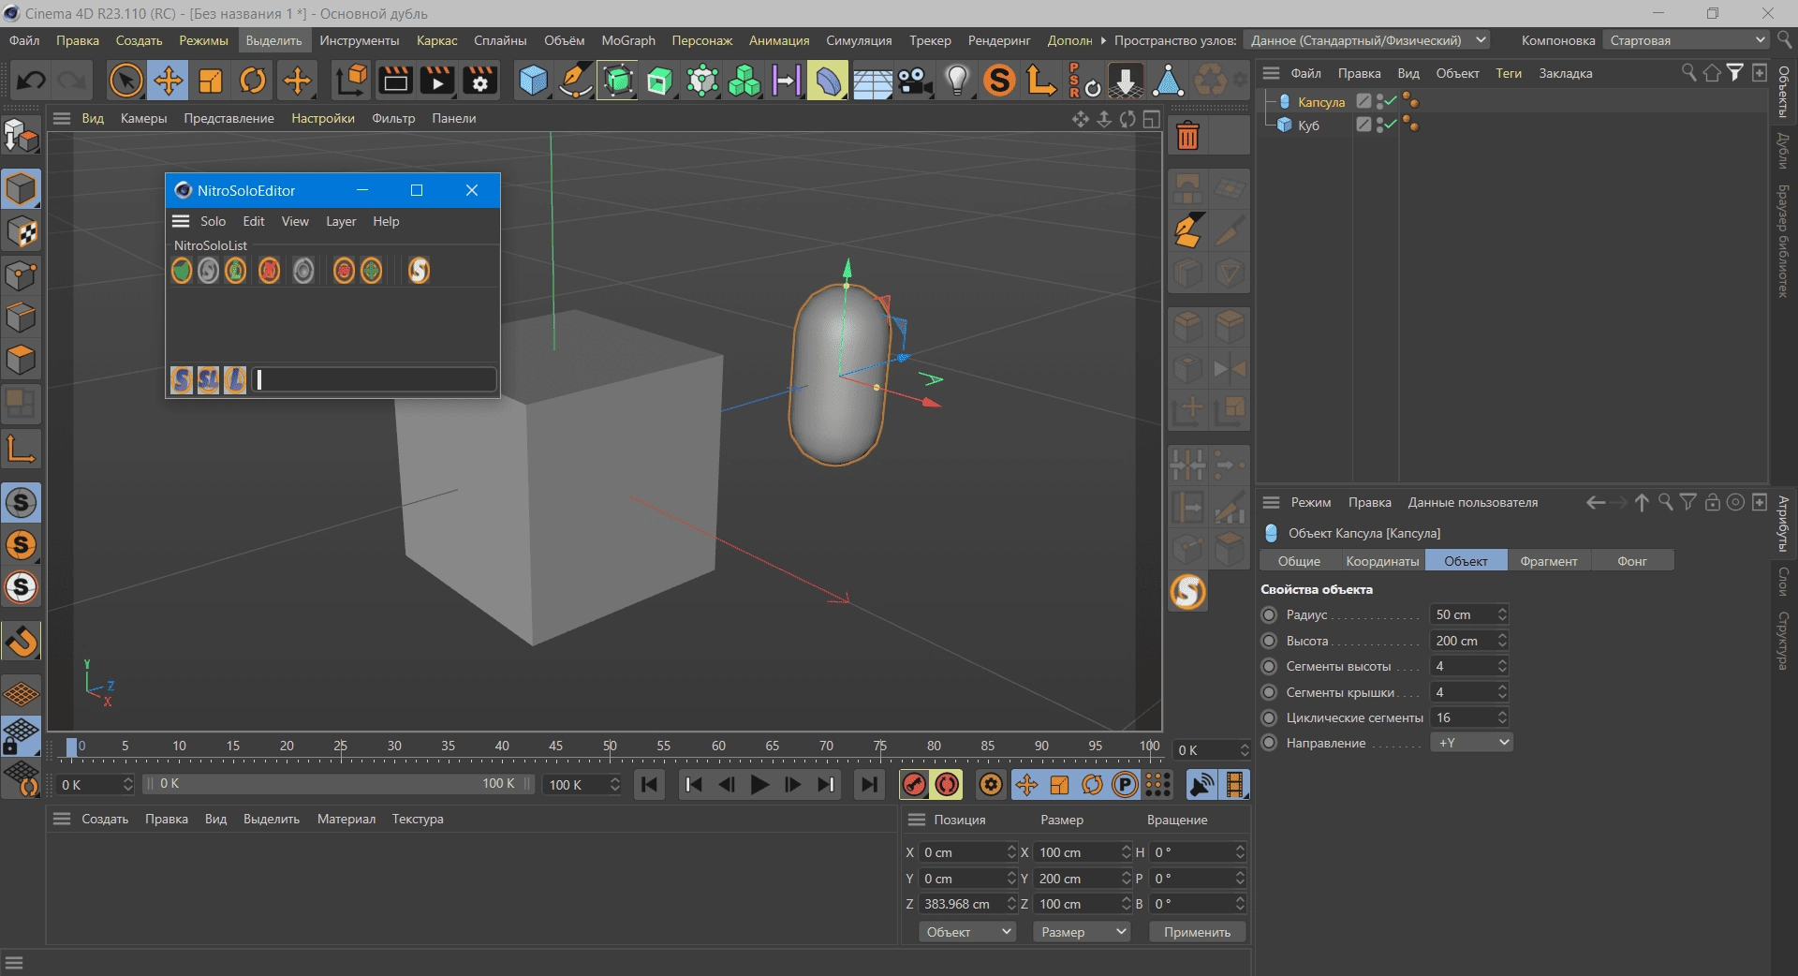The image size is (1798, 976).
Task: Open the Создать main menu
Action: click(x=139, y=40)
